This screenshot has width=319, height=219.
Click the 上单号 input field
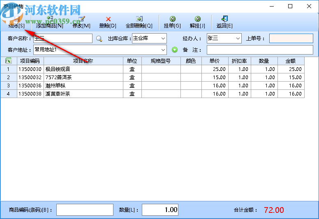tap(291, 39)
